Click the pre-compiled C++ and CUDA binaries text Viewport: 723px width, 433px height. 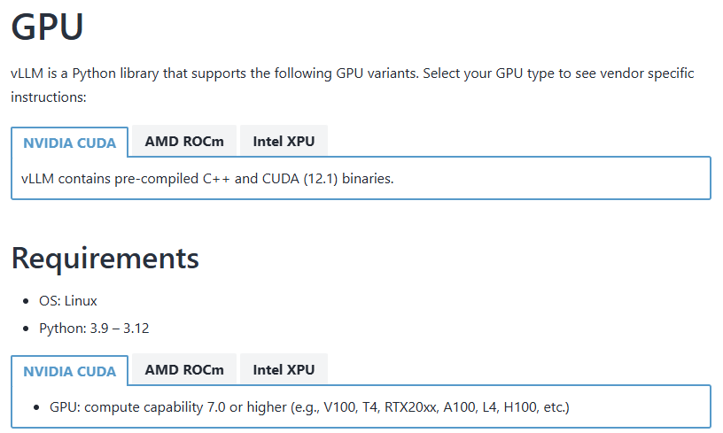(207, 179)
